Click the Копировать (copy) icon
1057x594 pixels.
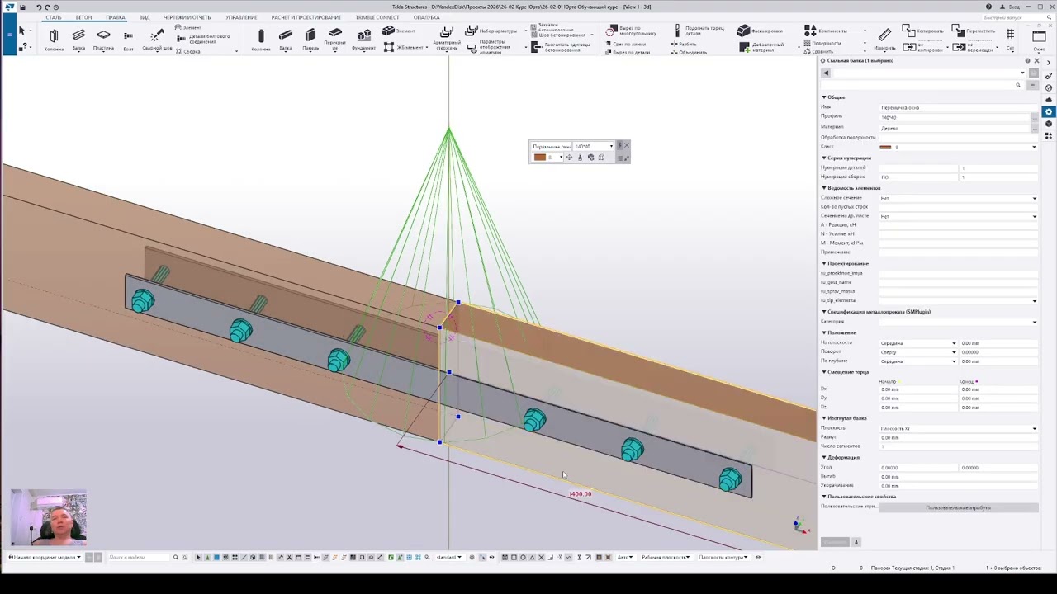pyautogui.click(x=922, y=31)
